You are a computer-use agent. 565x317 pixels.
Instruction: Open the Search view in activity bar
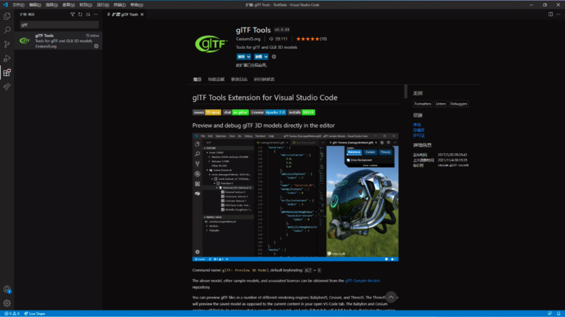point(7,30)
